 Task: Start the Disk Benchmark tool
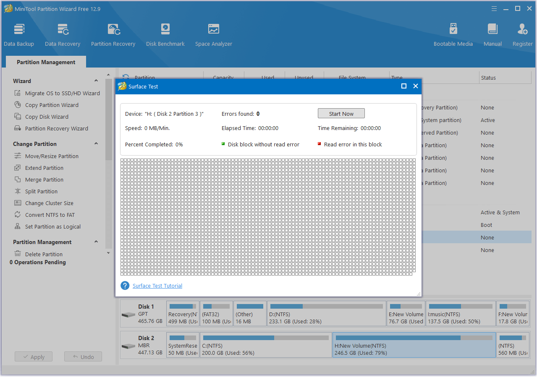point(165,35)
